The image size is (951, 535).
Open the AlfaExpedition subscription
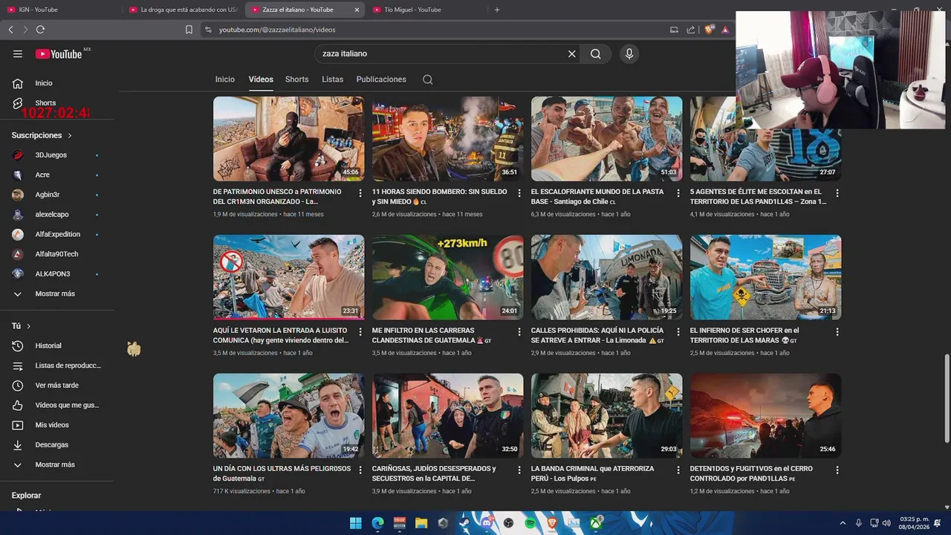click(x=56, y=234)
